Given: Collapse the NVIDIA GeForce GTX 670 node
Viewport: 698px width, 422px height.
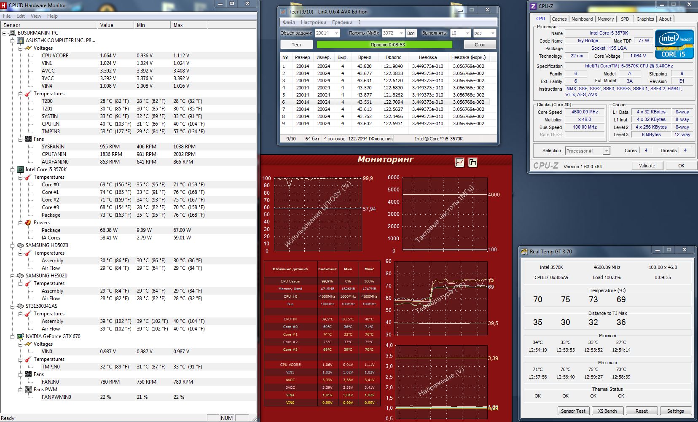Looking at the screenshot, I should point(12,336).
